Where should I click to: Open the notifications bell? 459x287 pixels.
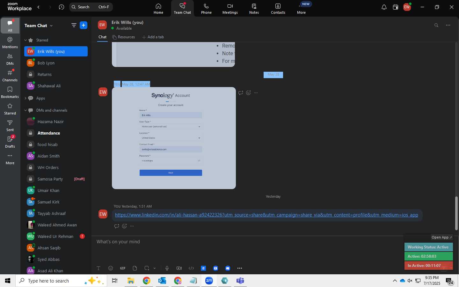pos(384,7)
